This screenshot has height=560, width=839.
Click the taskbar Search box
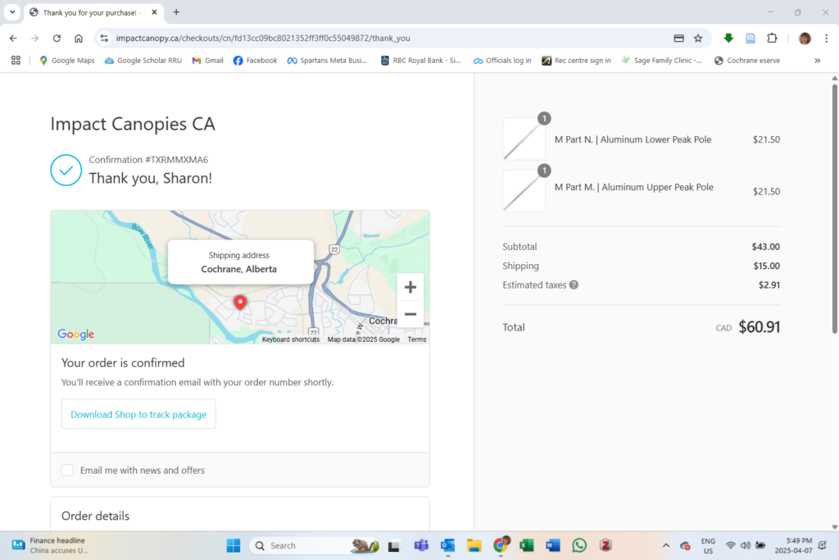click(315, 545)
